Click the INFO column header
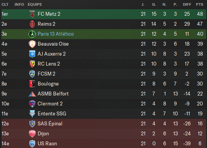The width and height of the screenshot is (207, 148). pyautogui.click(x=19, y=5)
